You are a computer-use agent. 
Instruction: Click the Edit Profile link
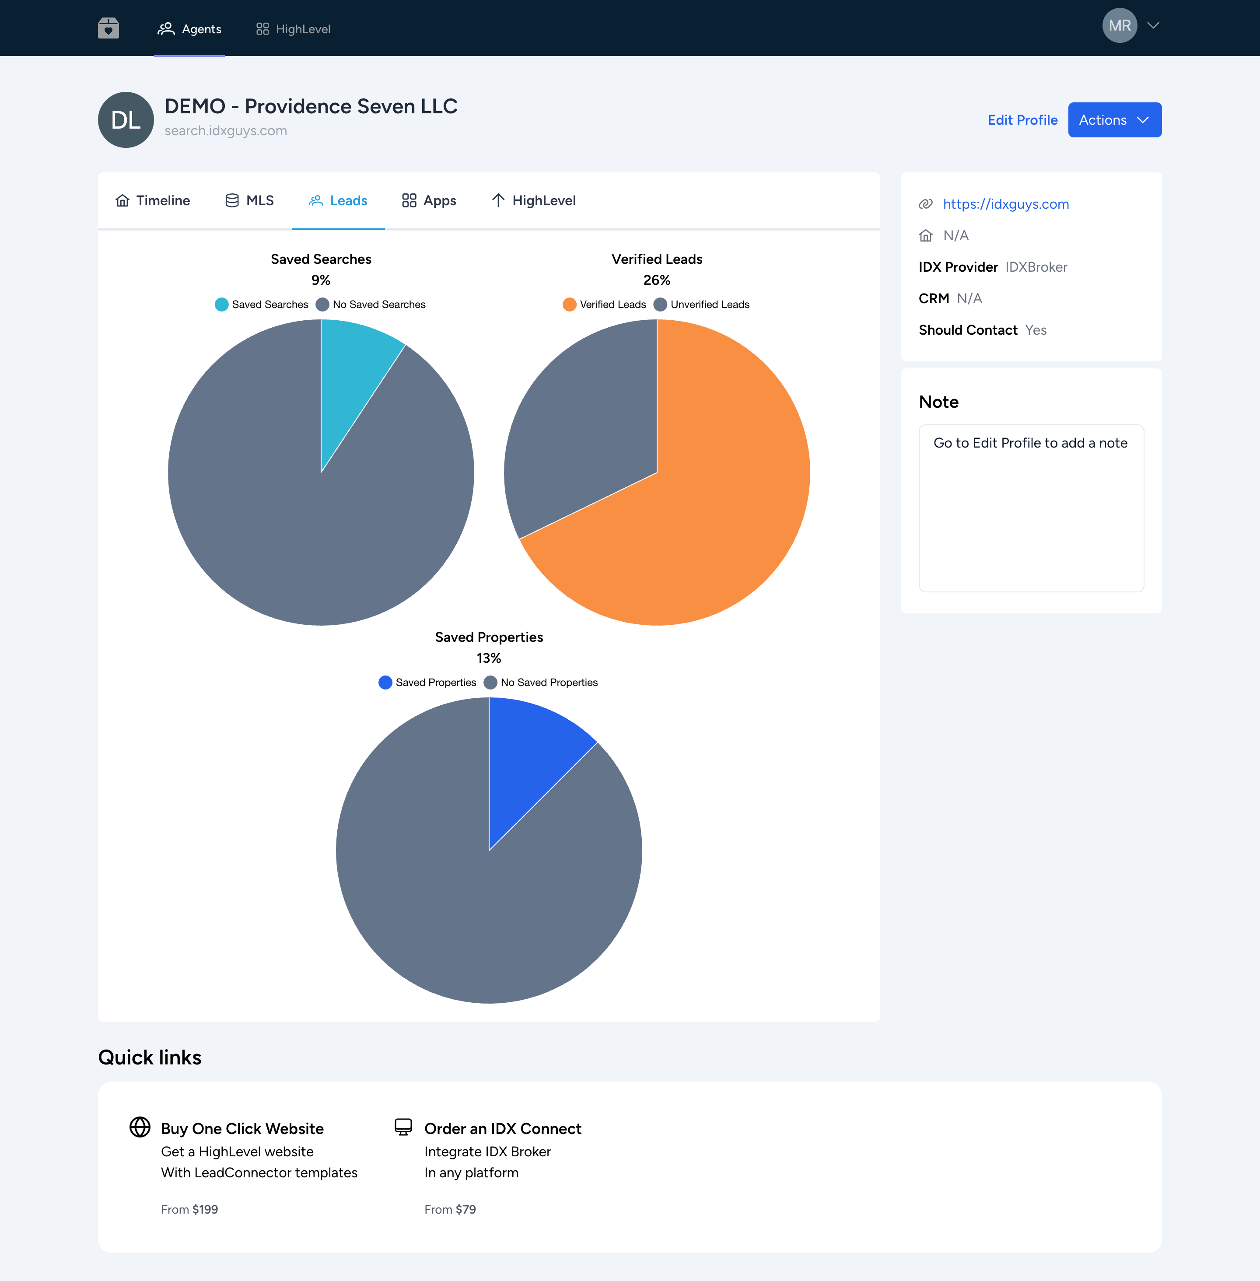point(1022,120)
